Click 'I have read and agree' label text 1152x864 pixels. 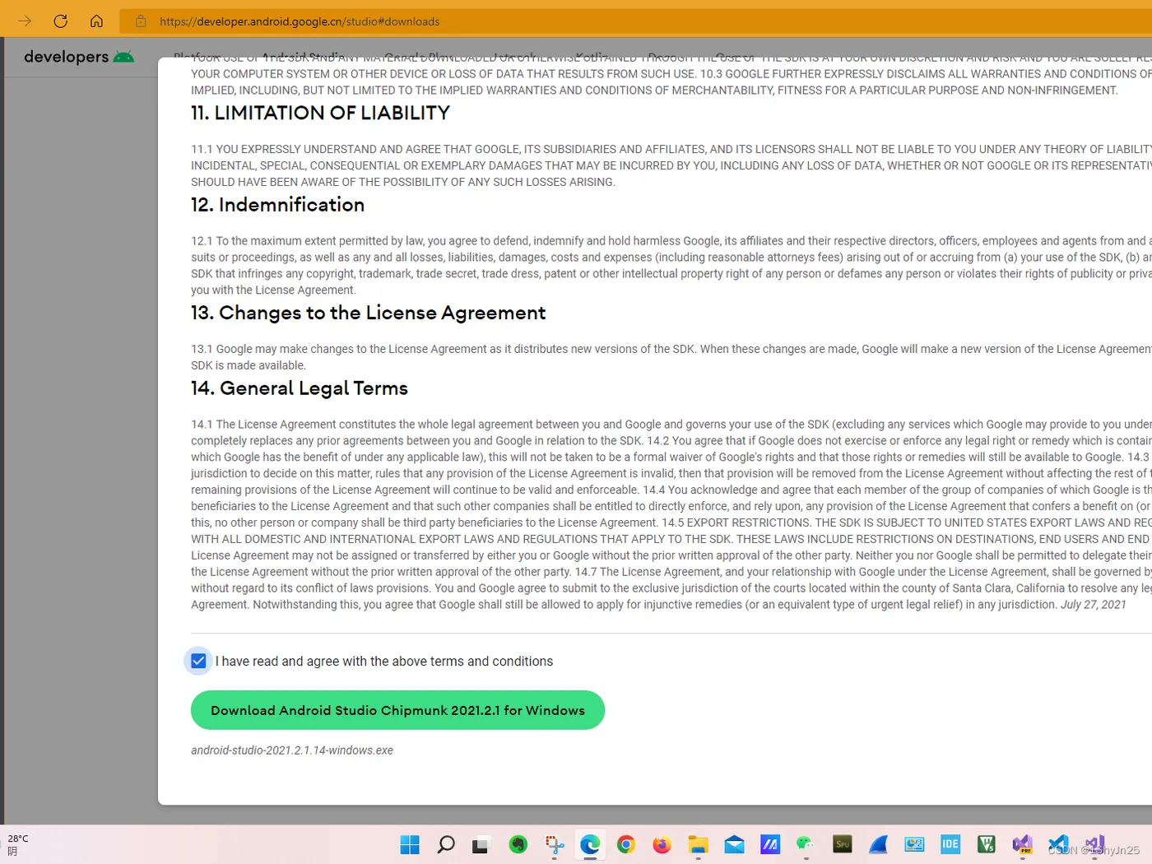click(384, 662)
